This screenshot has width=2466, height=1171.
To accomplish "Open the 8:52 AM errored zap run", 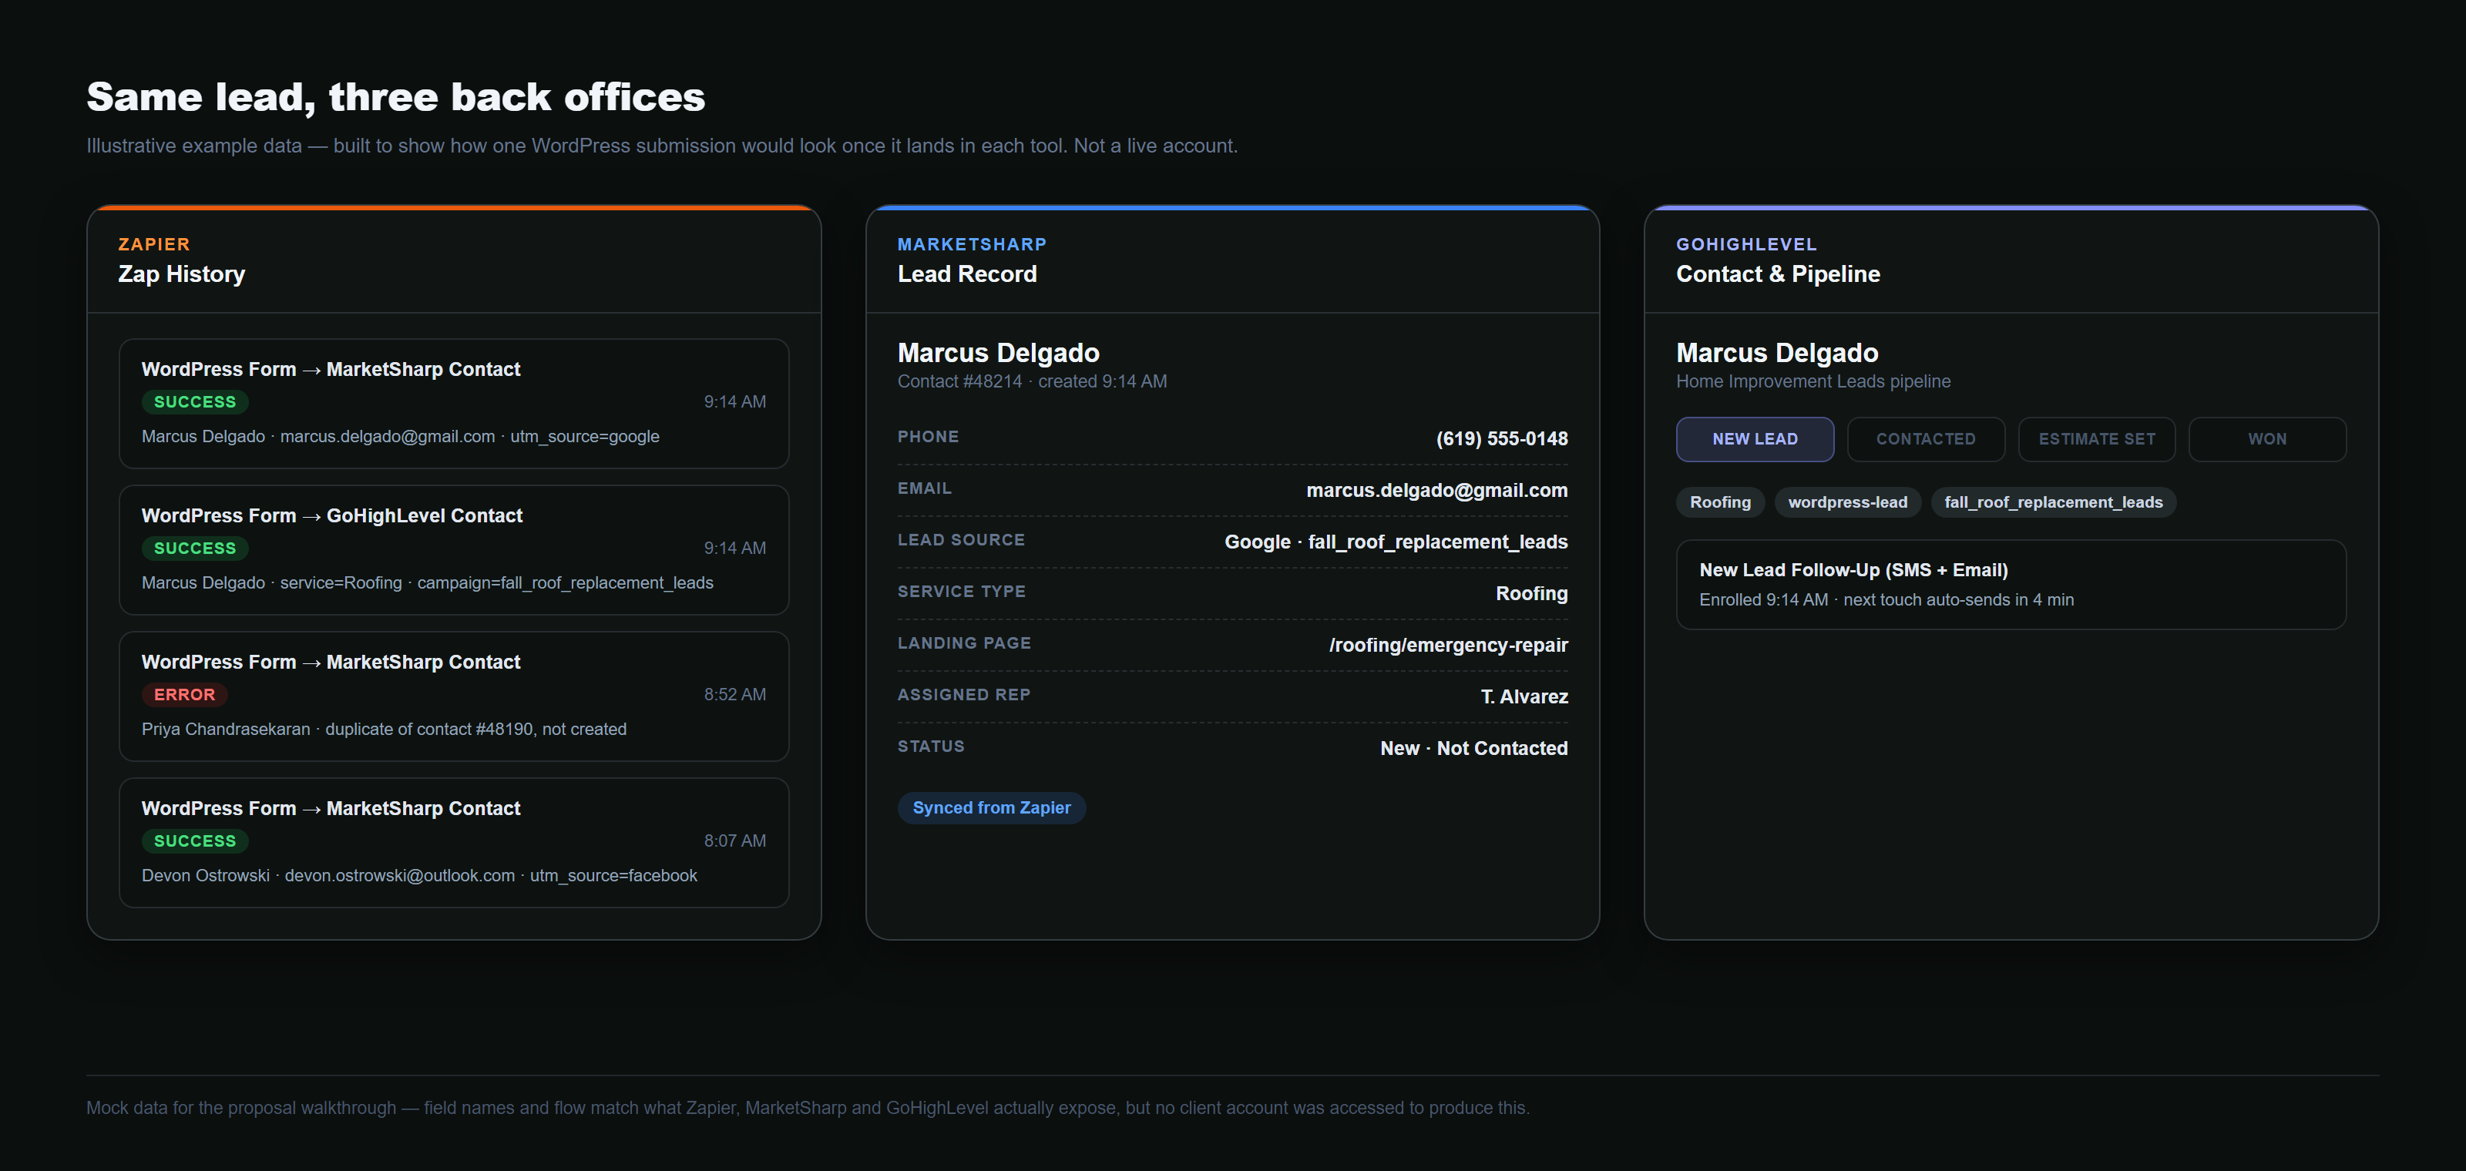I will (x=454, y=696).
